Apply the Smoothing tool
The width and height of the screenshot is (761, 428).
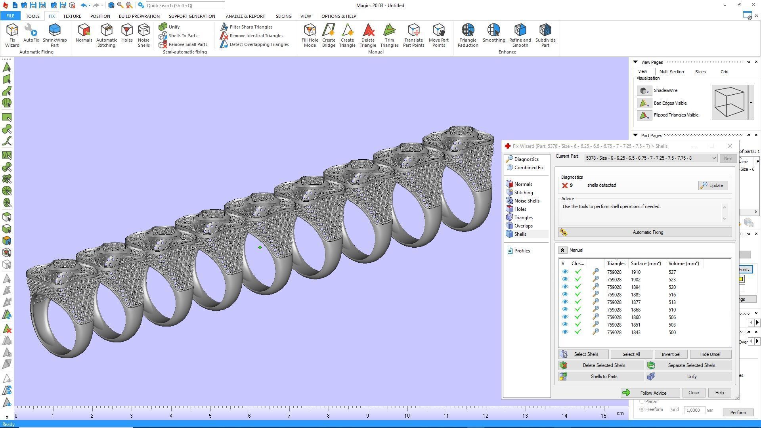494,33
